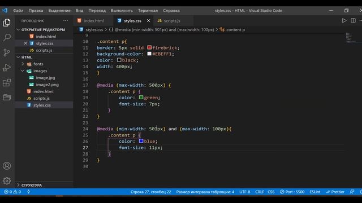Change tab size via Размер интервала табуляции
The width and height of the screenshot is (362, 203).
pos(205,192)
